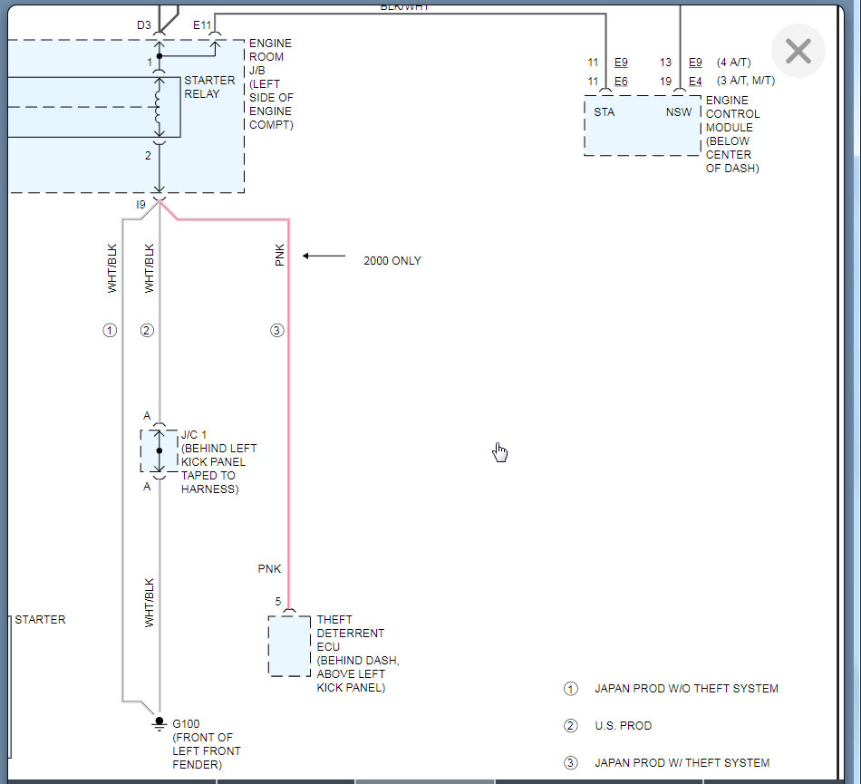
Task: Open the E9 connector link next to 13
Action: [695, 63]
